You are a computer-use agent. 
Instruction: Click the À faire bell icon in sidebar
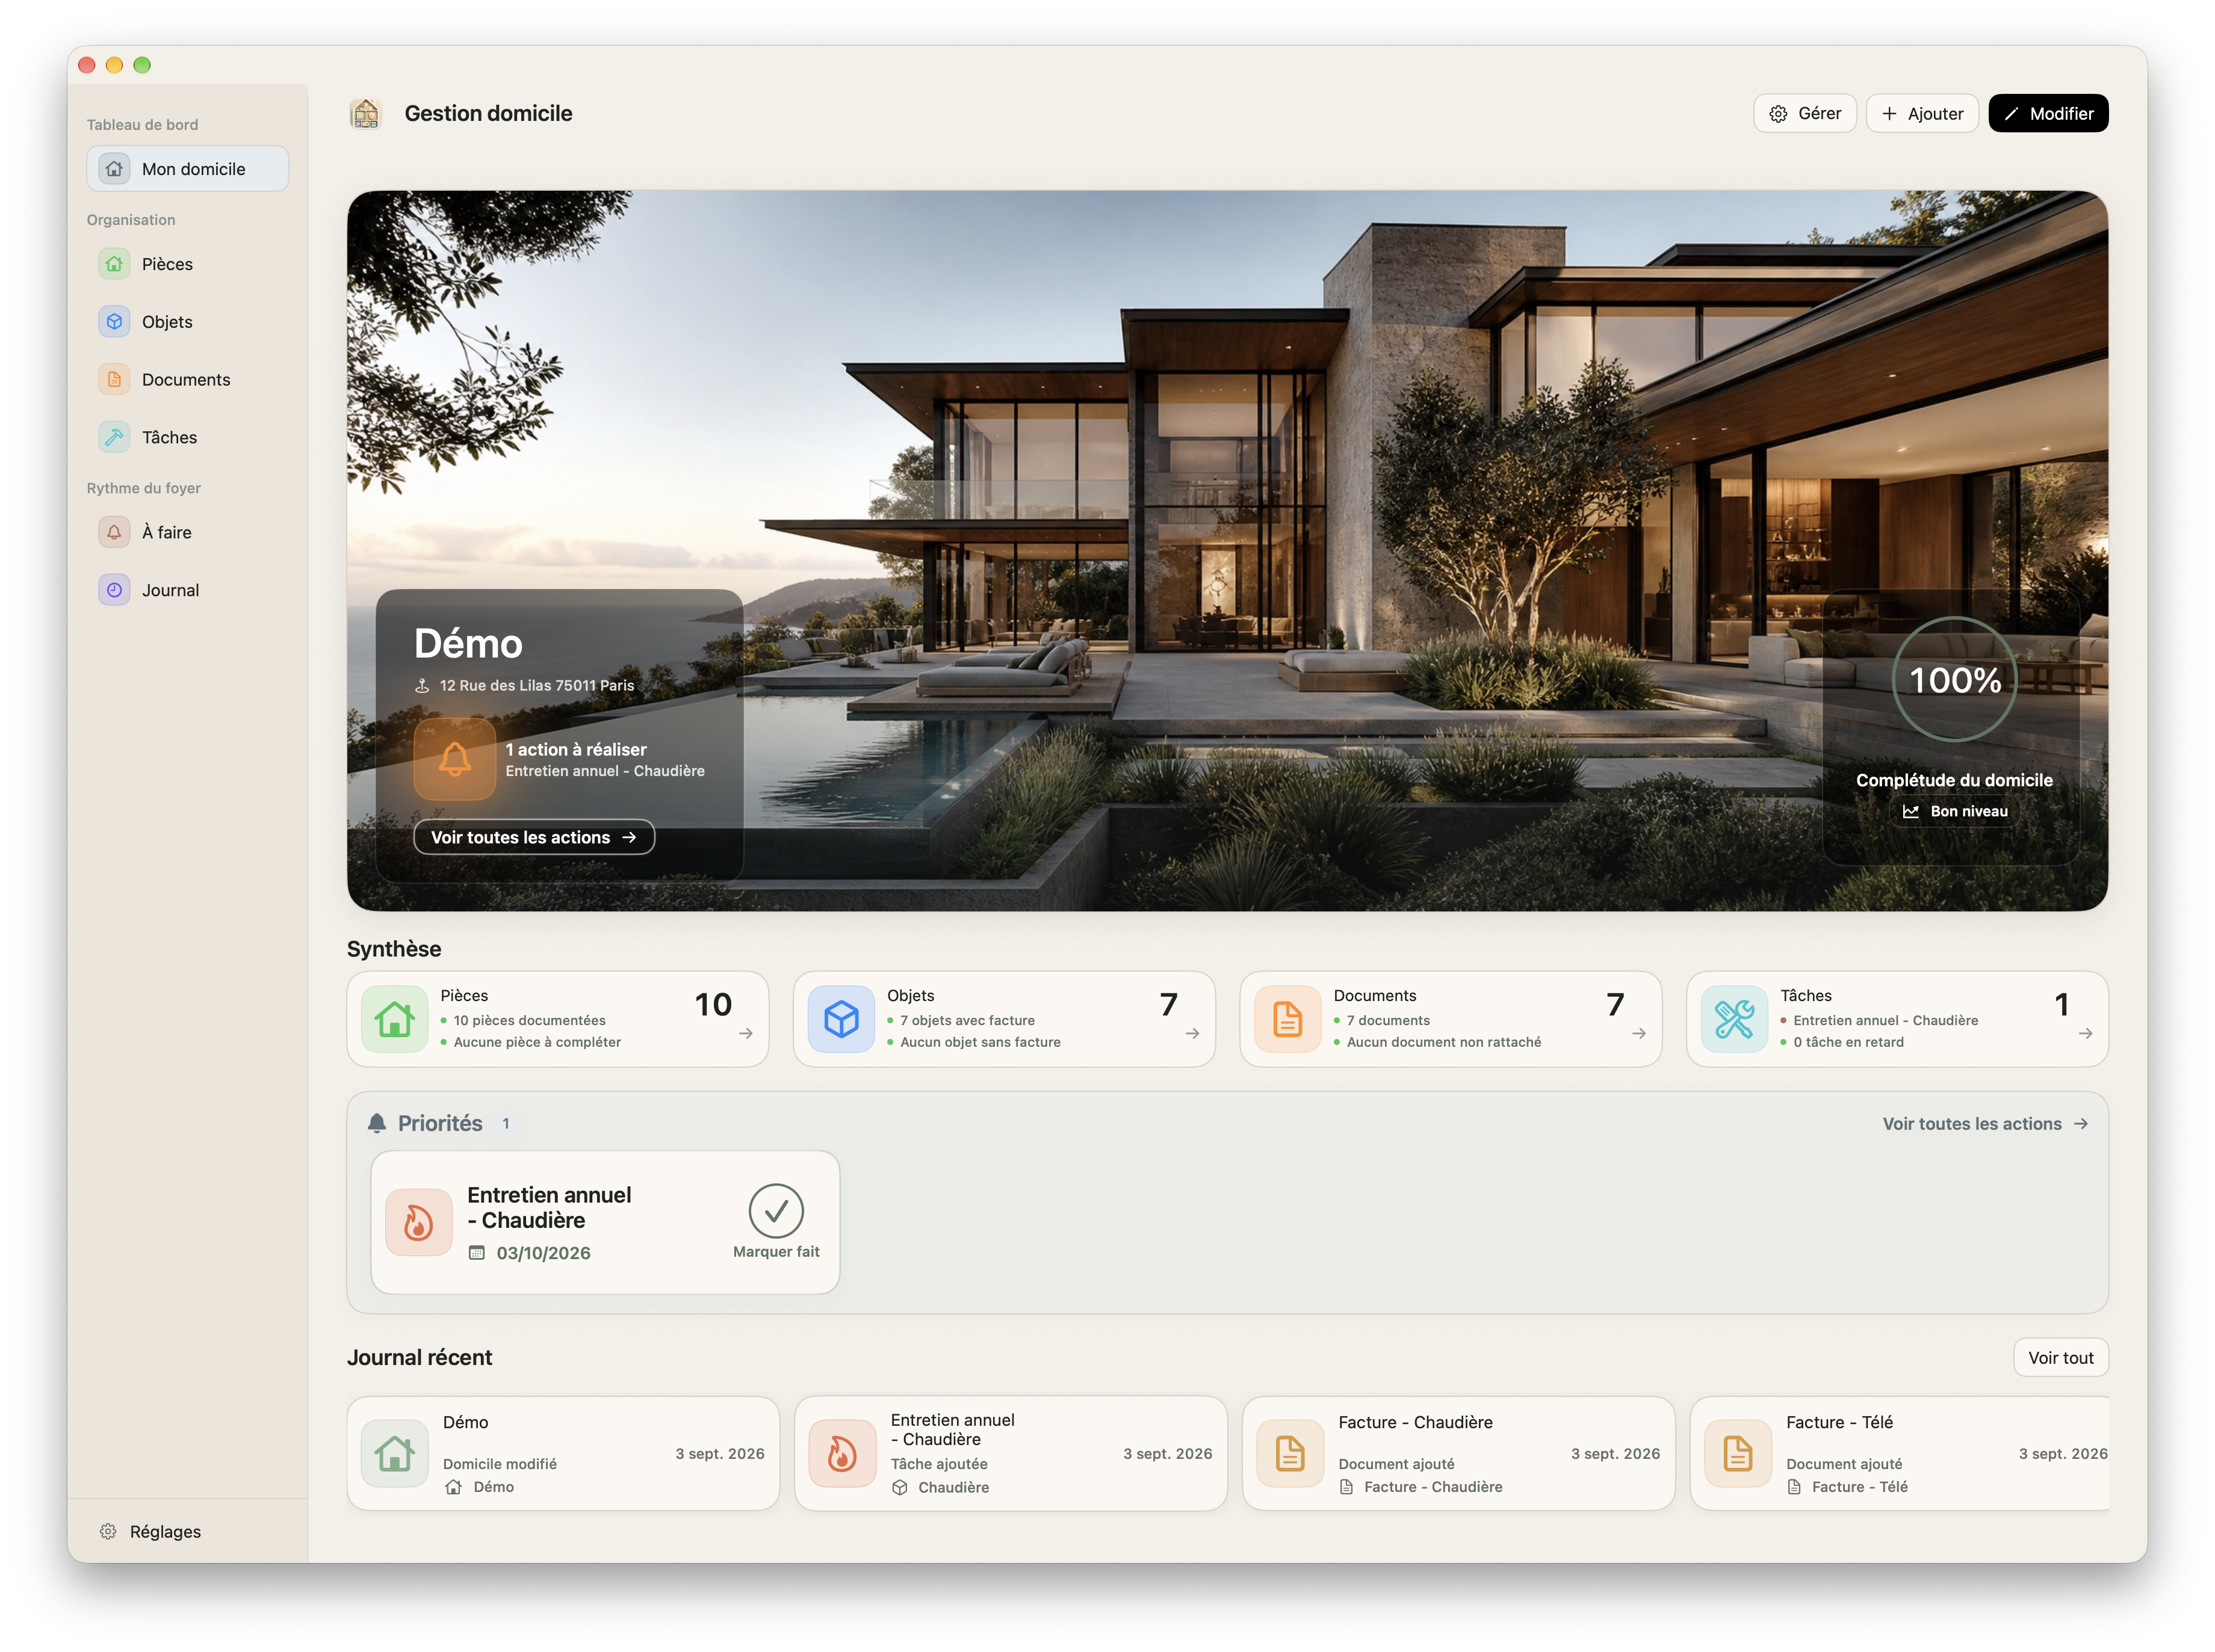pos(114,532)
